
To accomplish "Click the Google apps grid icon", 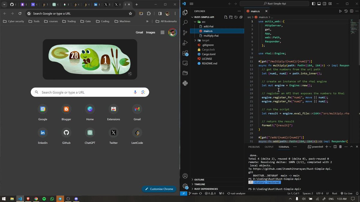I will (x=162, y=32).
